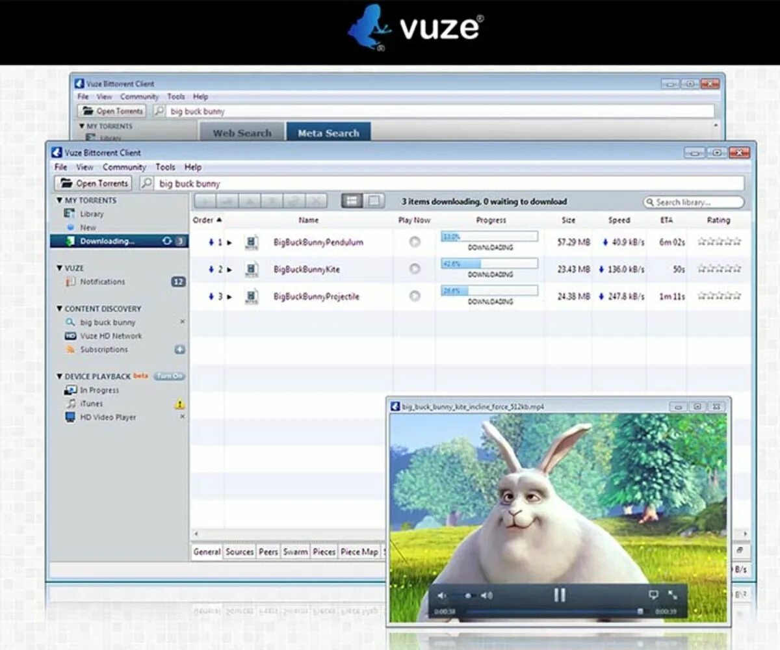The image size is (780, 650).
Task: Click the Web Search tab in the back window
Action: [x=242, y=133]
